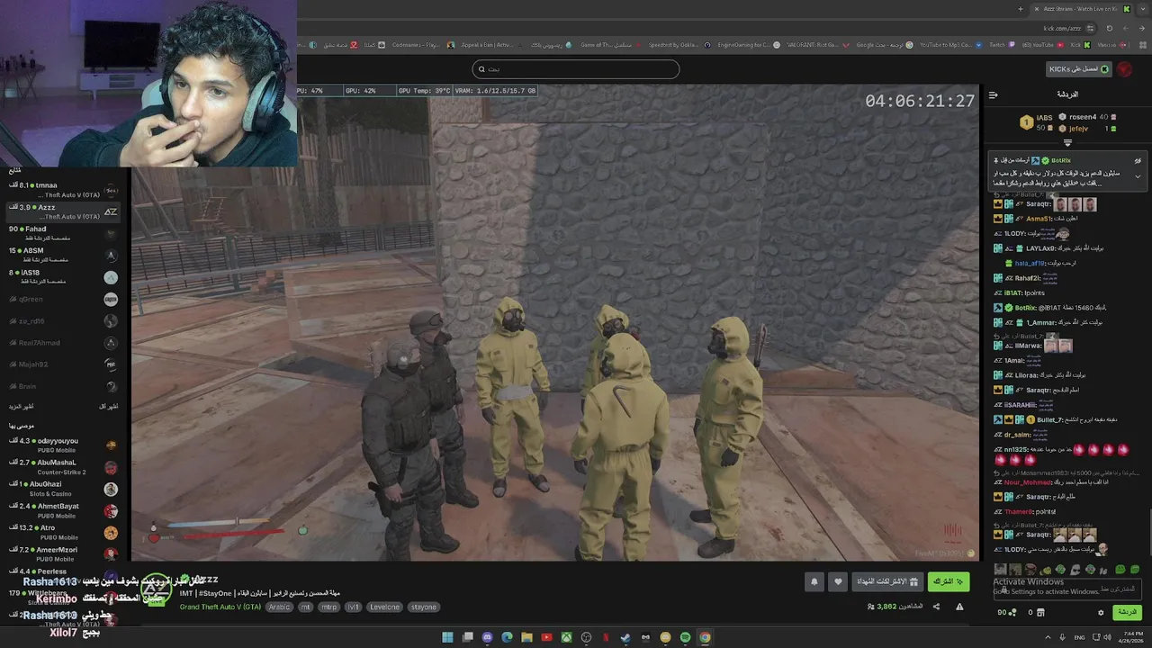Open A8SM channel in sidebar
The width and height of the screenshot is (1152, 648).
coord(63,255)
